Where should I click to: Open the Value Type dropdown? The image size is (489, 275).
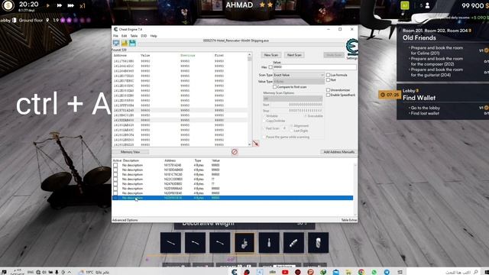click(x=299, y=82)
